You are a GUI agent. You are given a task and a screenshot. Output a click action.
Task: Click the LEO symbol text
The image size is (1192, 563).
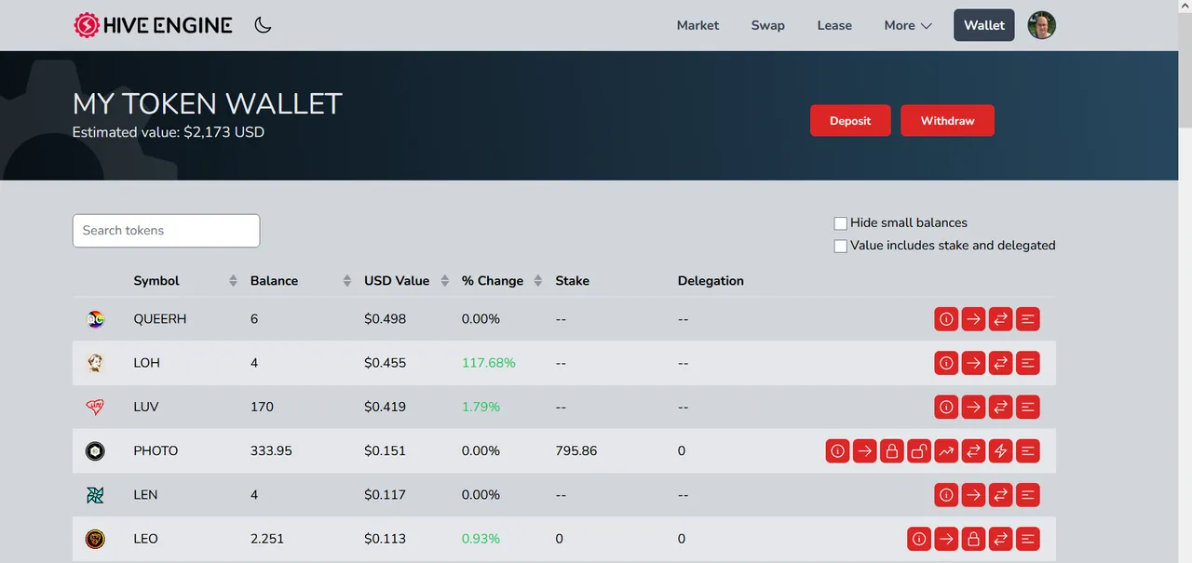(x=145, y=539)
